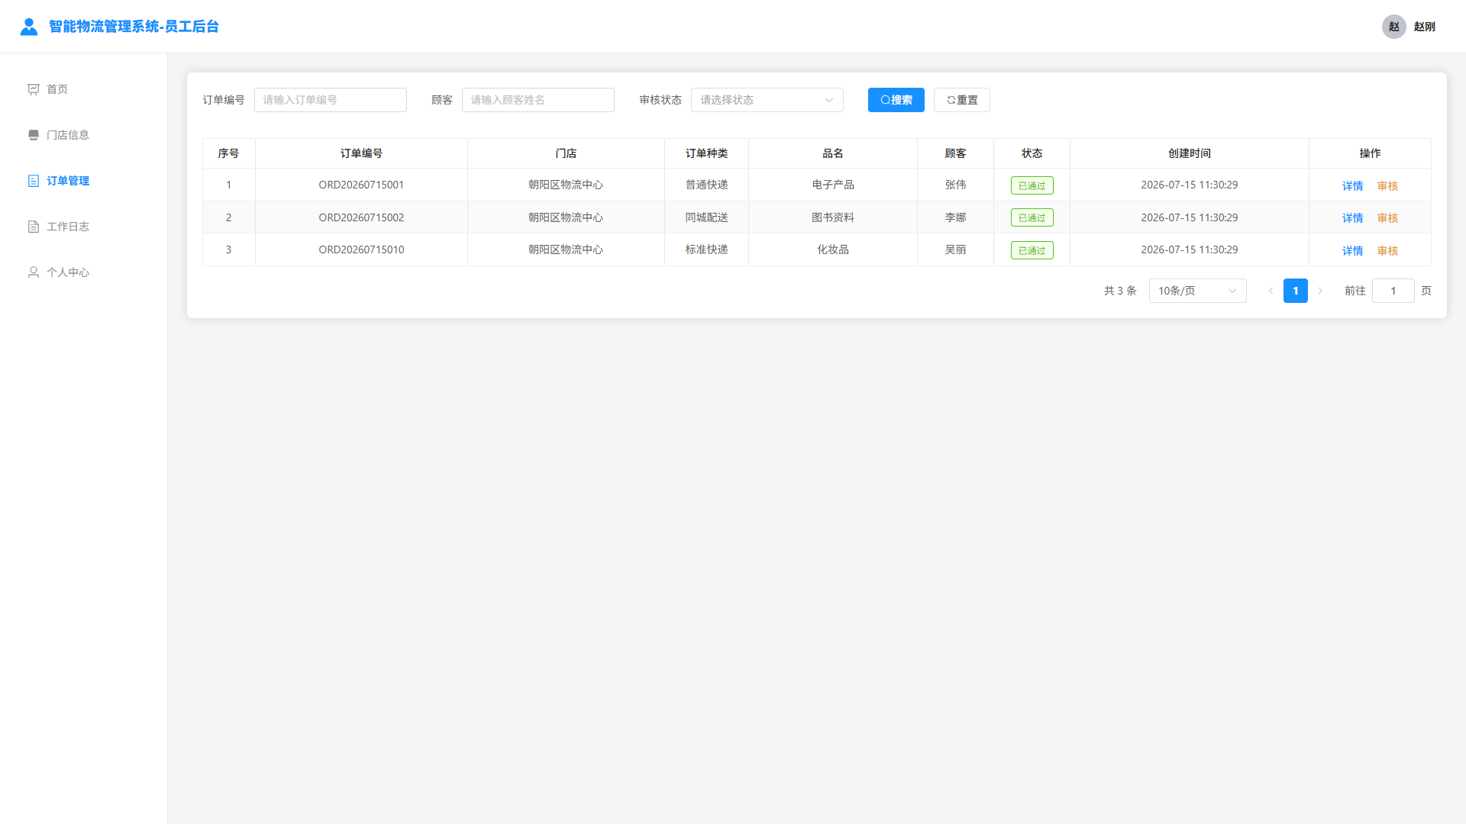Open the 赵刚 user name menu
The image size is (1466, 824).
(x=1424, y=27)
